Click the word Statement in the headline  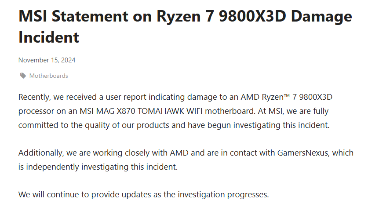point(89,16)
